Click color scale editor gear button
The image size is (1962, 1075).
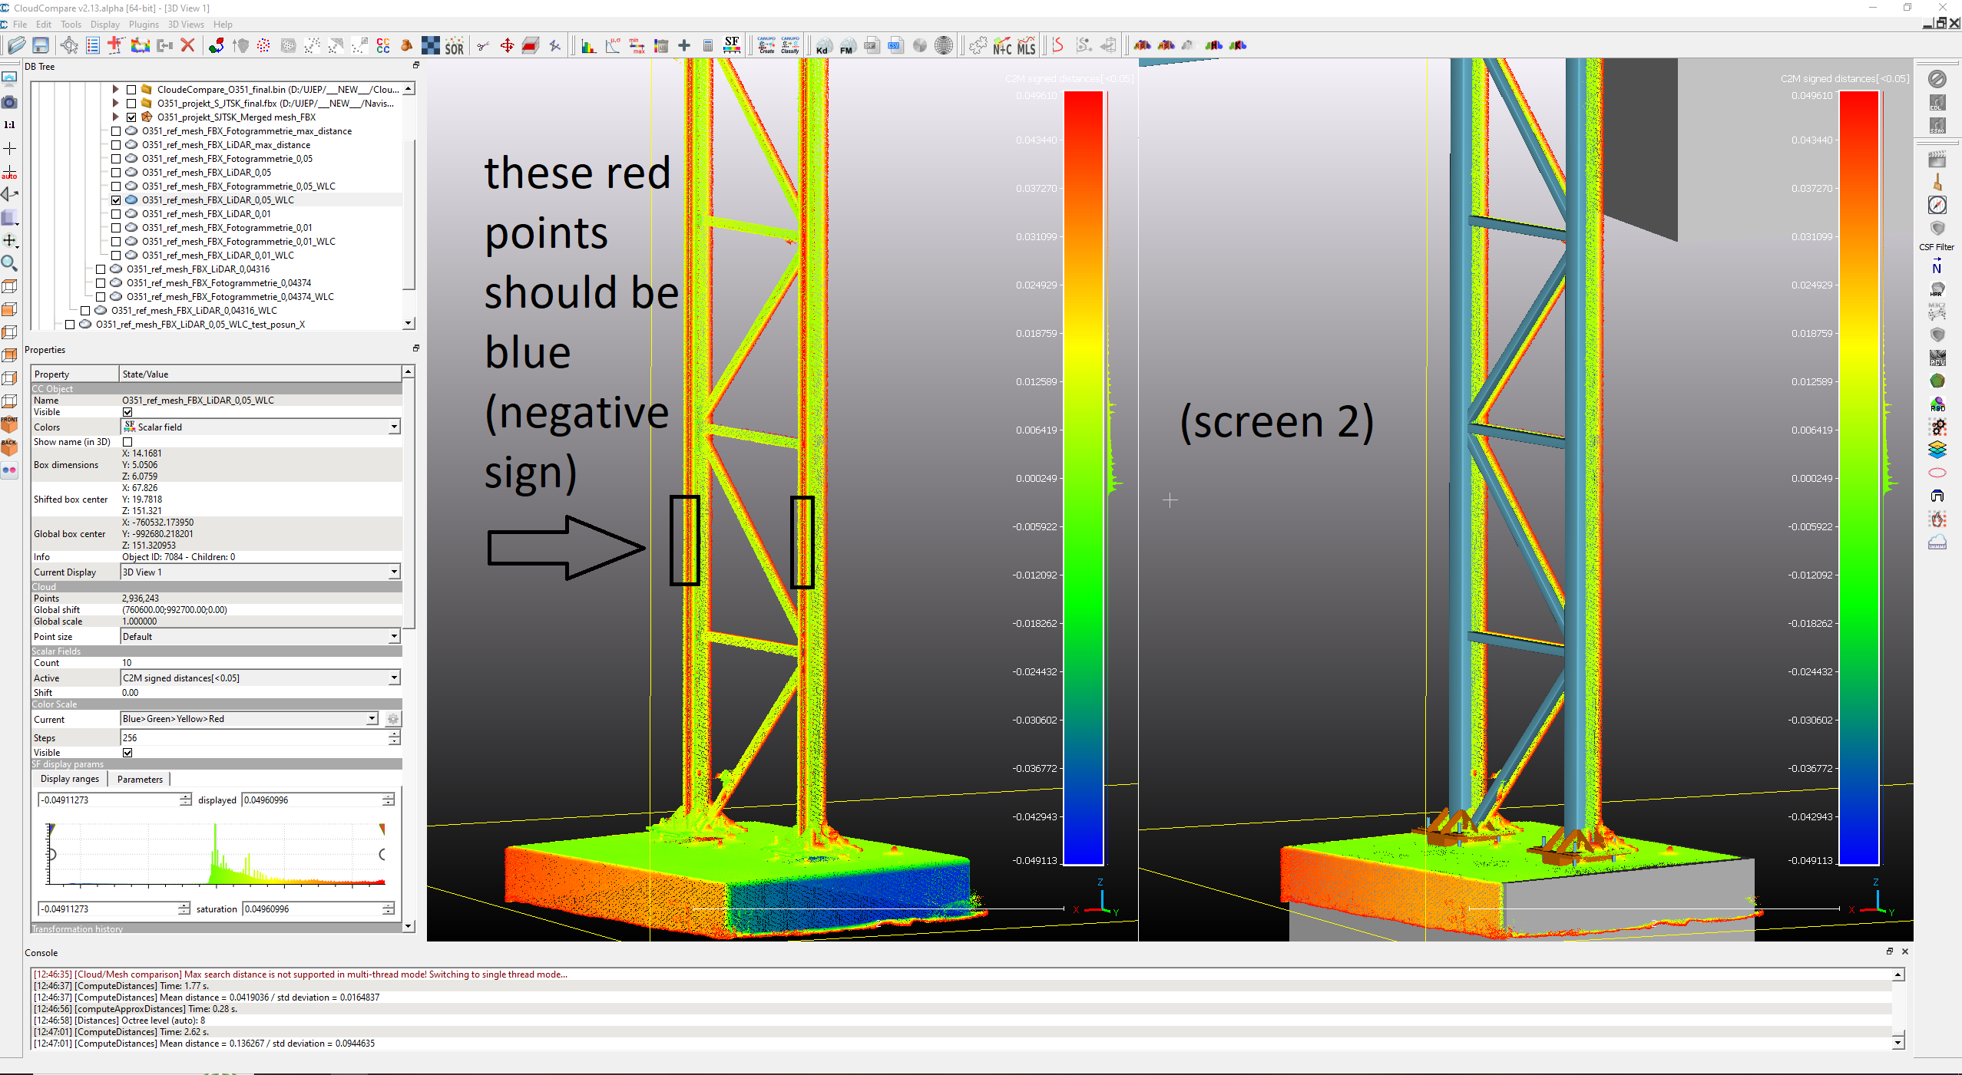[x=392, y=720]
